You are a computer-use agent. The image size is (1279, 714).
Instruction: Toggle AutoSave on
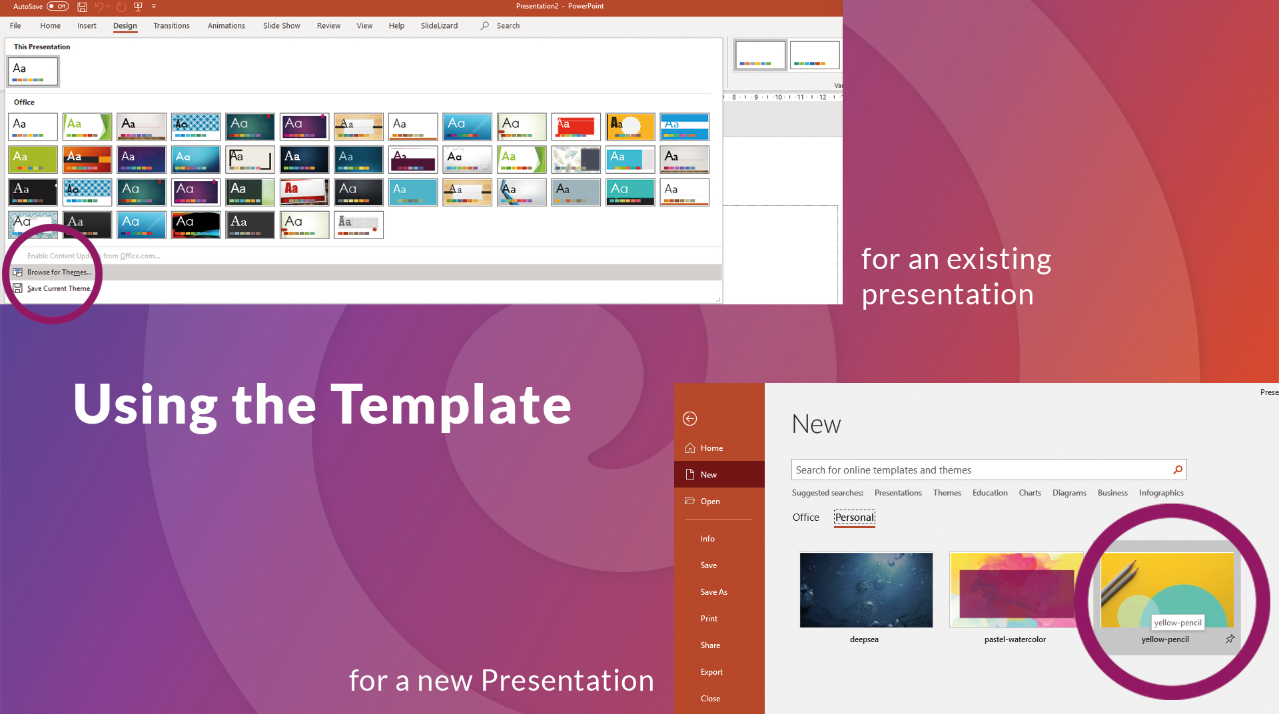[x=58, y=6]
